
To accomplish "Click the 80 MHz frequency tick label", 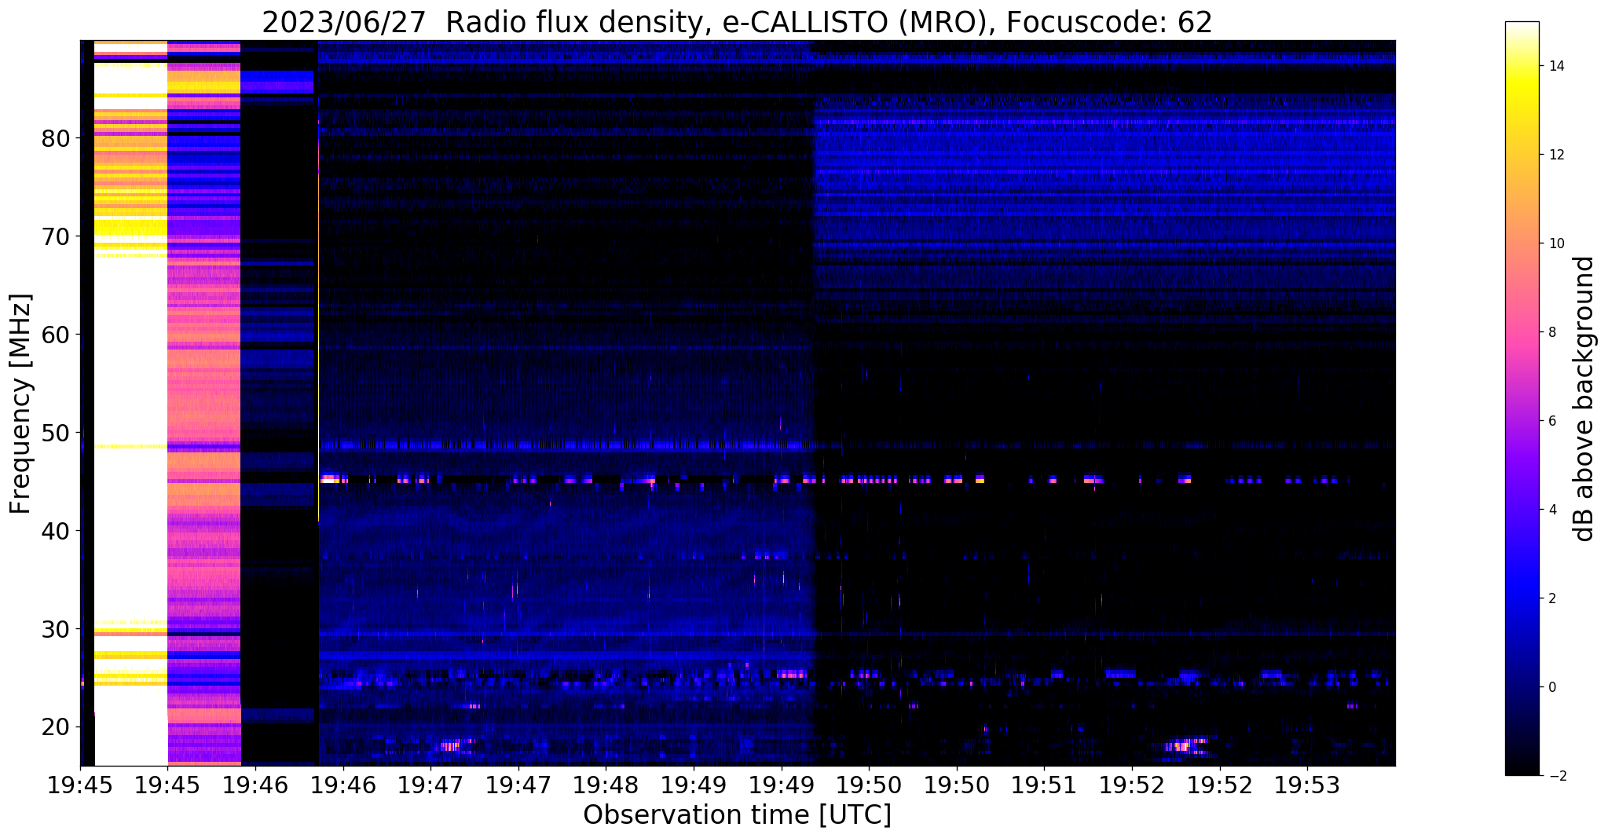I will click(56, 137).
